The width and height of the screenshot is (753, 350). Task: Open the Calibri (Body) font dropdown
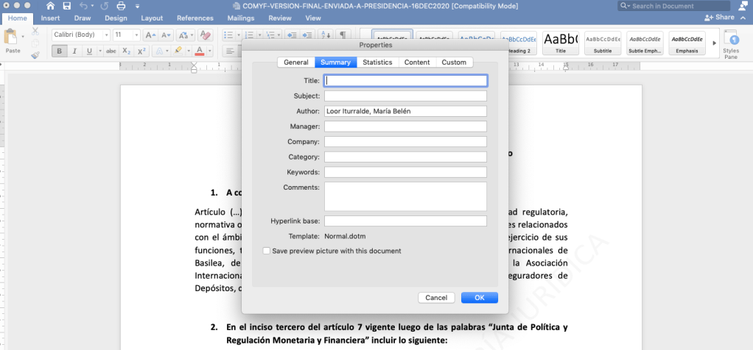[80, 35]
